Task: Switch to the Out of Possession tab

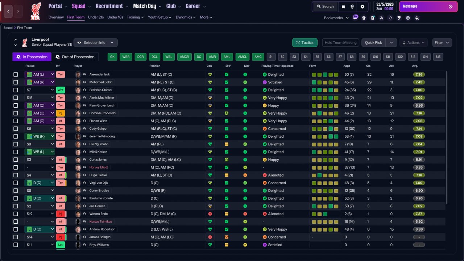Action: (75, 57)
